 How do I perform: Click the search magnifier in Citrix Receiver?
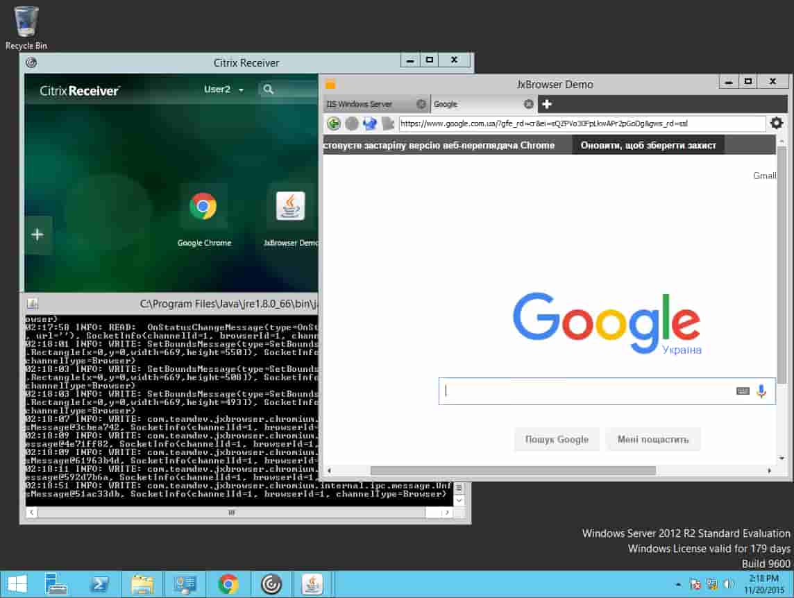tap(269, 89)
